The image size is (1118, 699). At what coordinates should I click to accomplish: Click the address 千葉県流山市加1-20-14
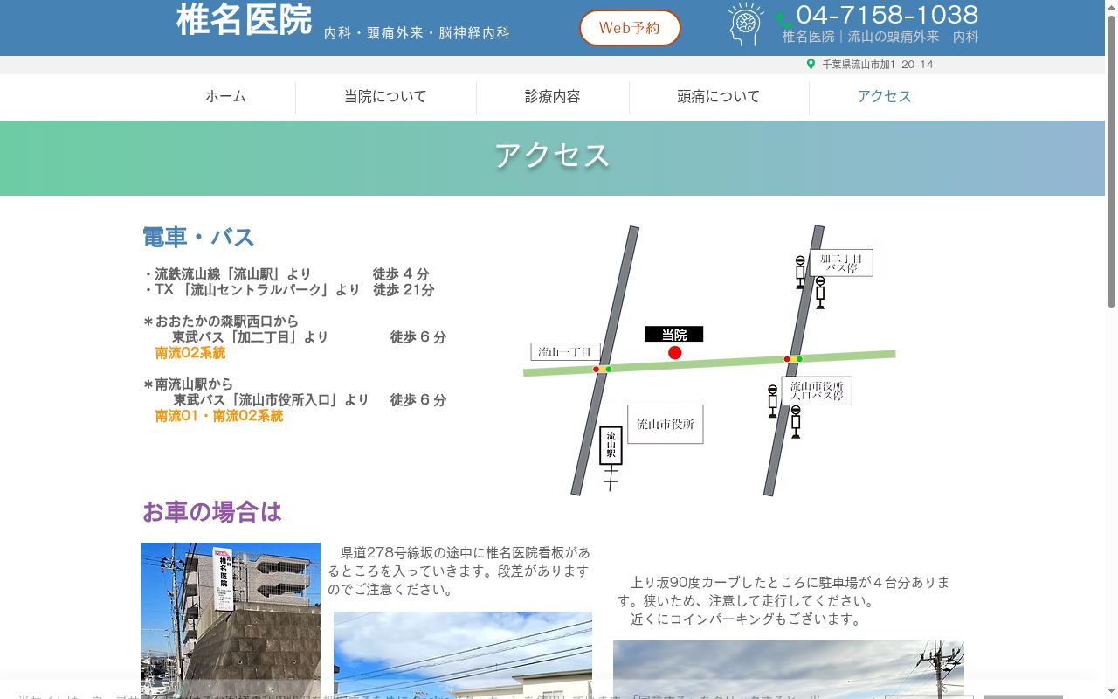click(x=877, y=65)
